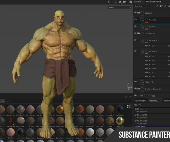Image resolution: width=170 pixels, height=142 pixels.
Task: Select the Fill effect bucket icon
Action: point(149,72)
